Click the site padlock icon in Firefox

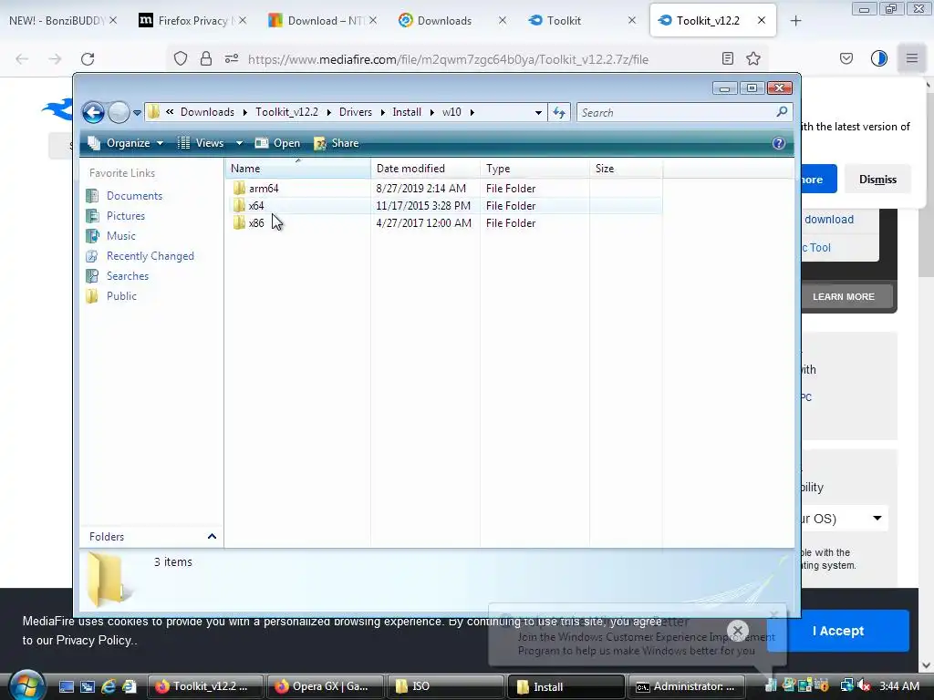pos(205,58)
